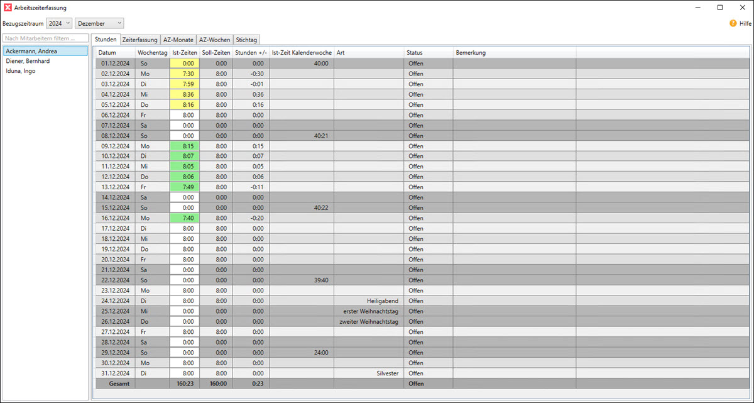Select the date cell 17.12.2024
The height and width of the screenshot is (403, 754).
click(116, 228)
